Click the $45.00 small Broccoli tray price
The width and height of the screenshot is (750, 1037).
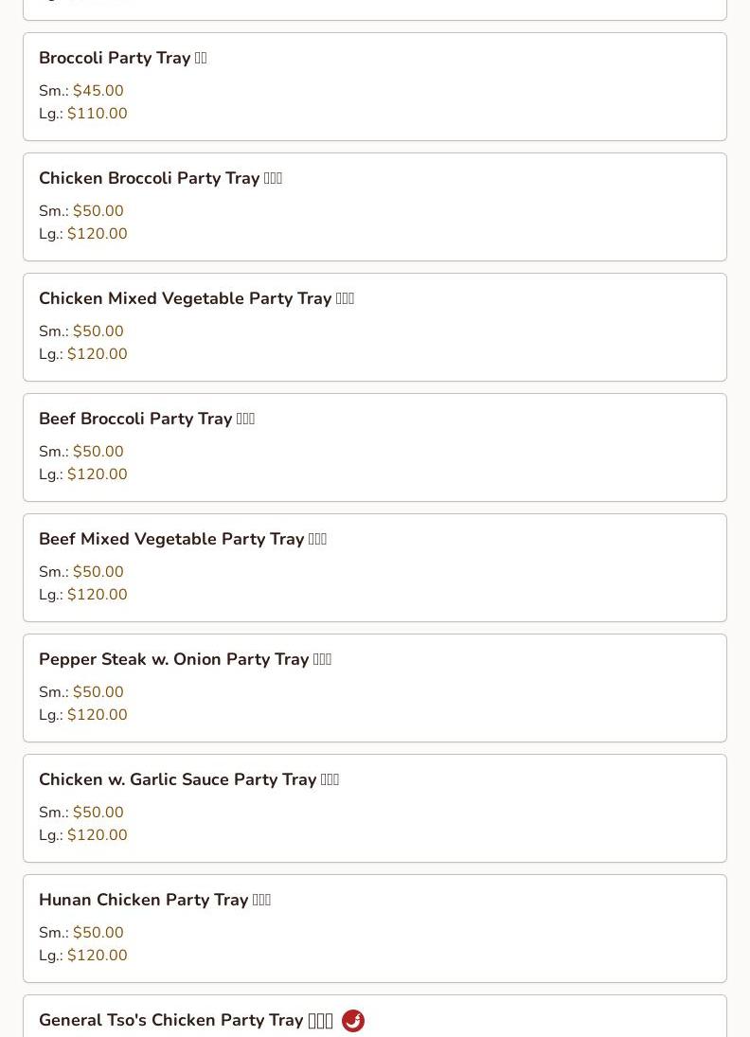[98, 91]
